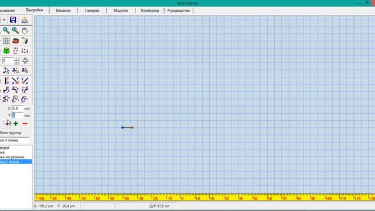Select the hand pan tool

click(x=25, y=30)
